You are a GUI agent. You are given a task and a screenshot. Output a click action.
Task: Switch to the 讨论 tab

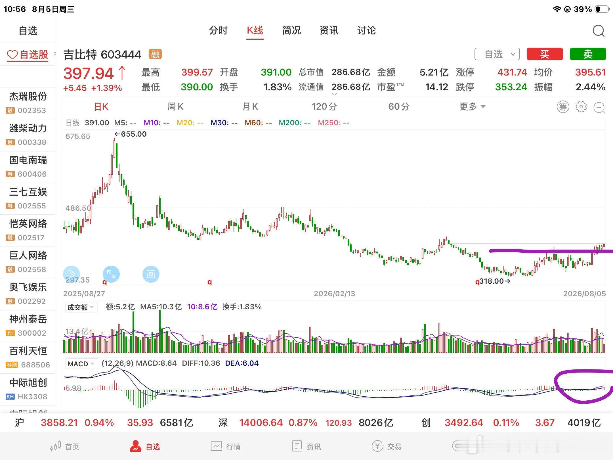pyautogui.click(x=366, y=30)
